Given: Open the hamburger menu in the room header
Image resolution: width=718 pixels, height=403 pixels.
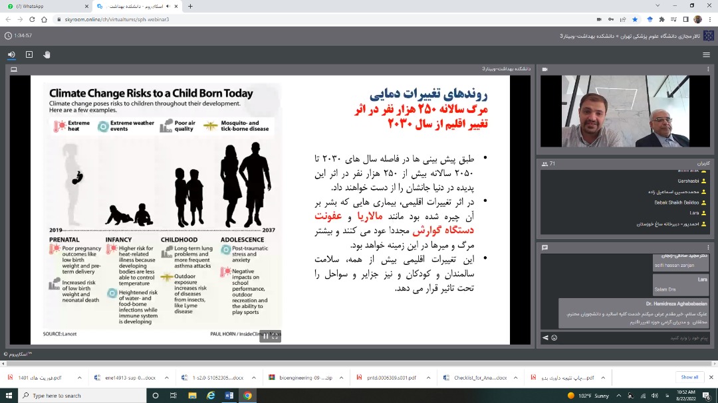Looking at the screenshot, I should pyautogui.click(x=706, y=54).
